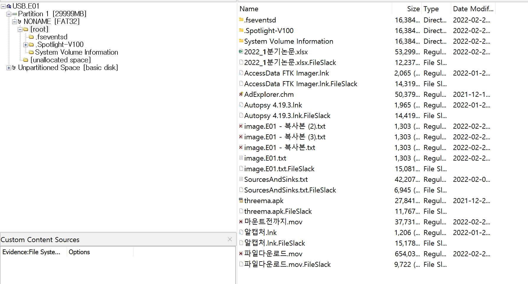Image resolution: width=528 pixels, height=284 pixels.
Task: Select 2022_1분기논문.xlsx.FileSlack row
Action: 366,63
